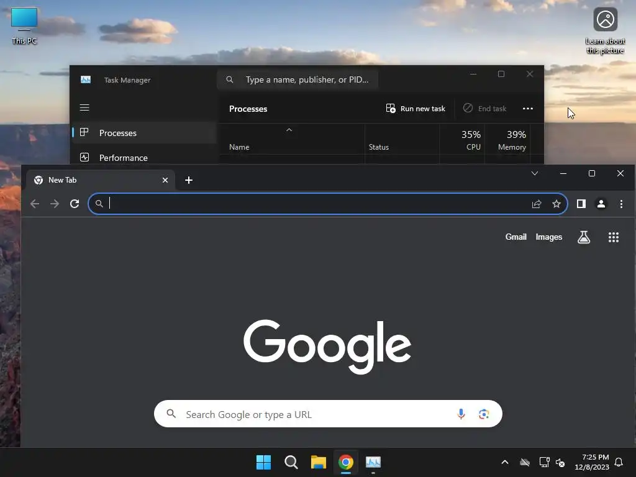Open File Explorer from taskbar

coord(319,462)
